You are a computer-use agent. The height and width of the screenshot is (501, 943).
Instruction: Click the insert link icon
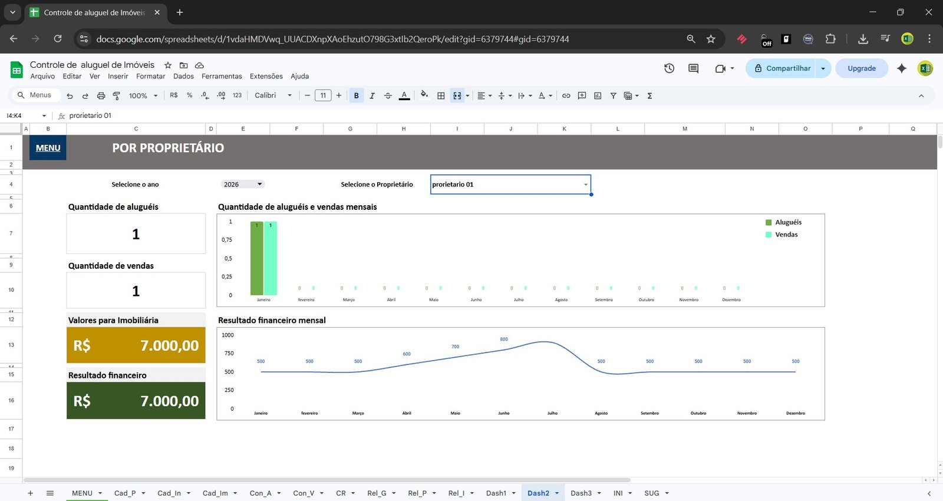566,95
